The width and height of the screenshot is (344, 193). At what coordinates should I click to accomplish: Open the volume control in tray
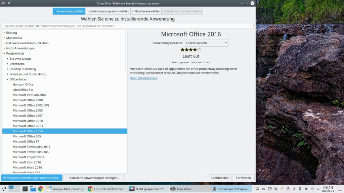point(306,189)
